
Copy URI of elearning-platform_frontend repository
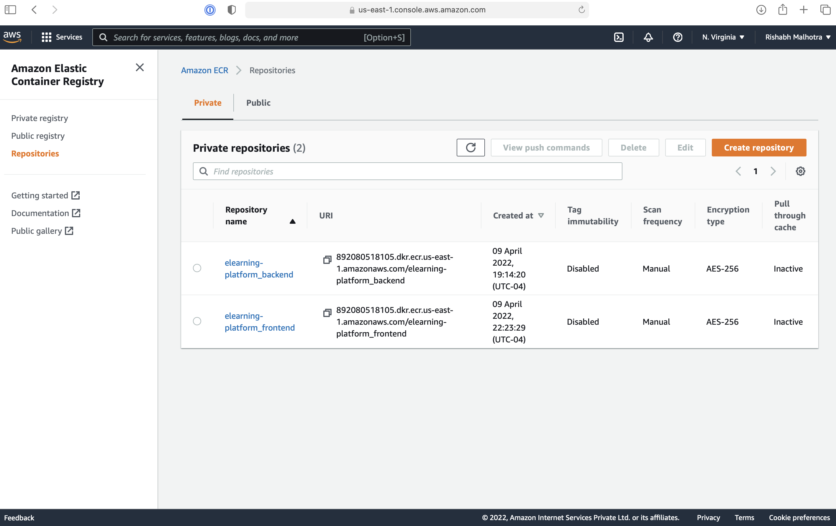[x=327, y=313]
